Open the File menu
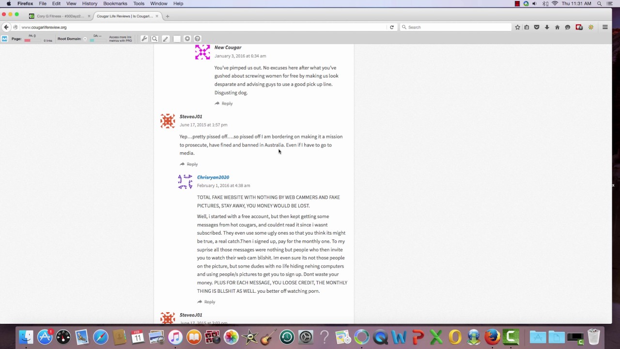This screenshot has height=349, width=620. click(x=43, y=3)
